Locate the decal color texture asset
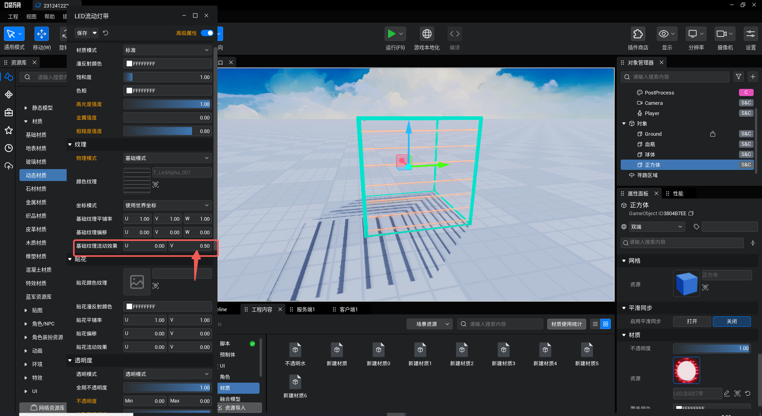 pos(156,285)
